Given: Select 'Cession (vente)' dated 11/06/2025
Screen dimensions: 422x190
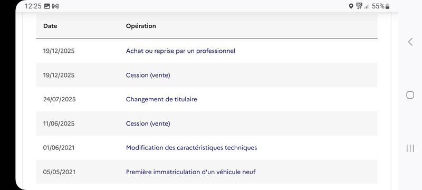Looking at the screenshot, I should pos(148,123).
